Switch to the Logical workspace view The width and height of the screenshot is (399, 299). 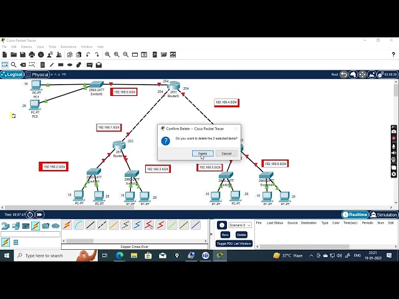click(x=12, y=75)
